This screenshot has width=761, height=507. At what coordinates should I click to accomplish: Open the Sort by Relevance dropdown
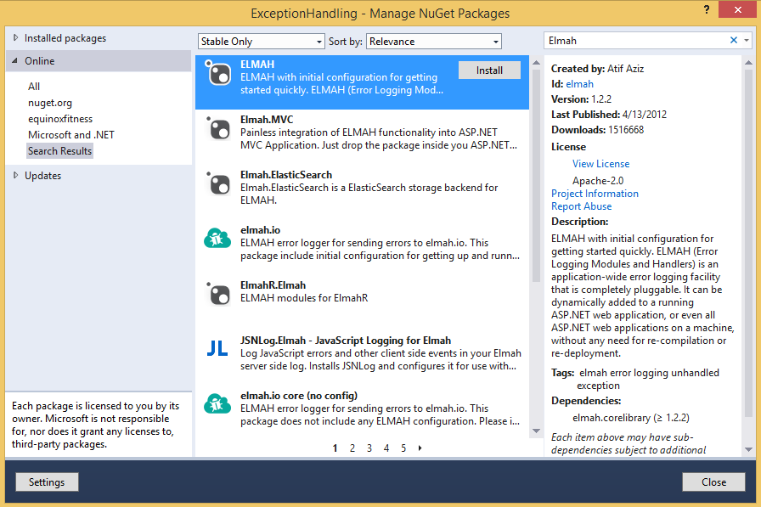point(434,42)
